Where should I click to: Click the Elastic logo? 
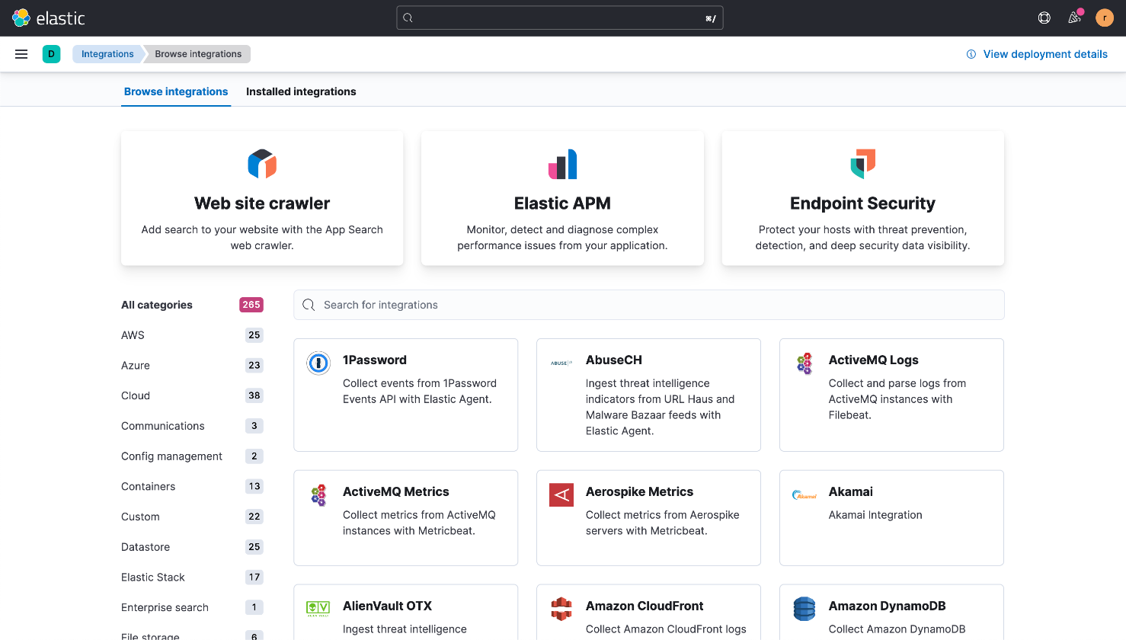click(49, 18)
